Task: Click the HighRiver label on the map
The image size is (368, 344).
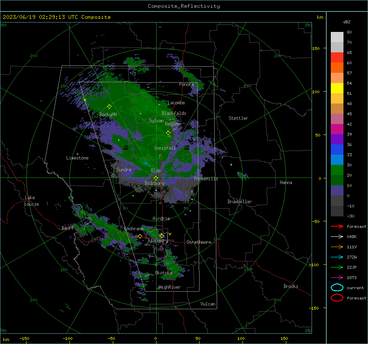Action: 170,287
